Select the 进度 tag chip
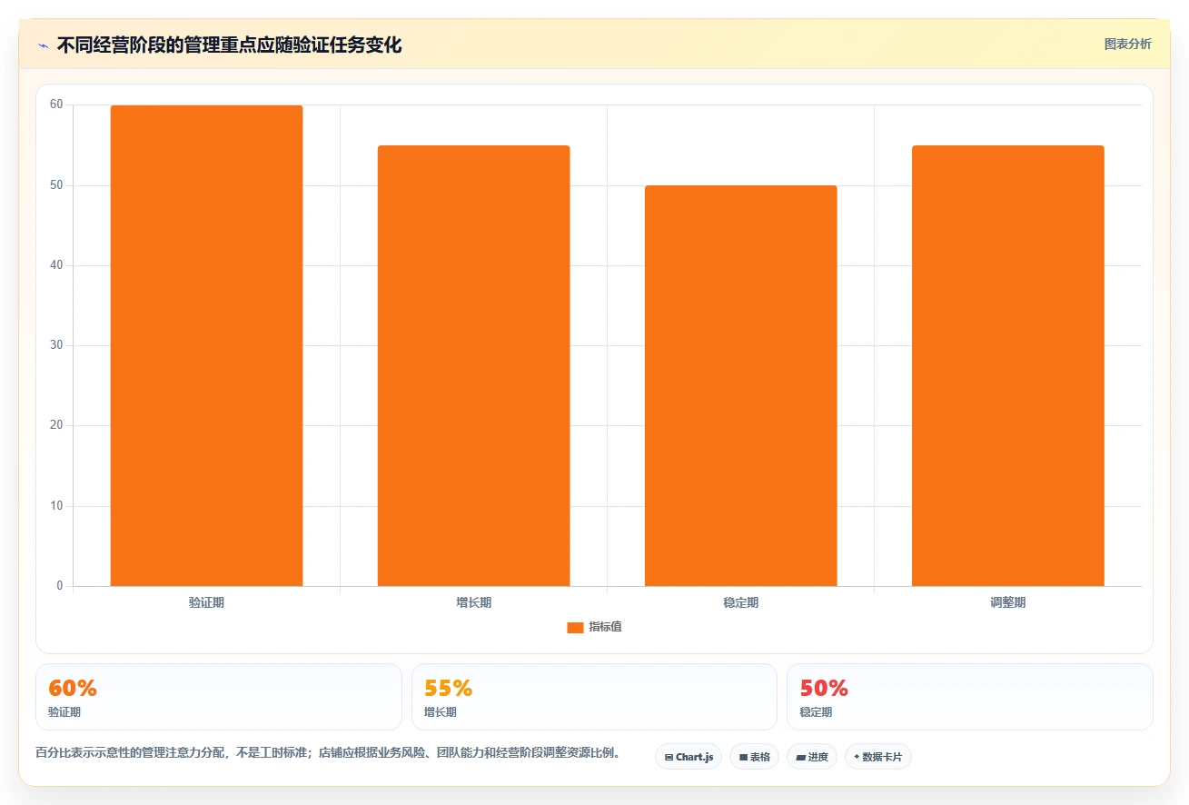Viewport: 1189px width, 805px height. pos(812,757)
